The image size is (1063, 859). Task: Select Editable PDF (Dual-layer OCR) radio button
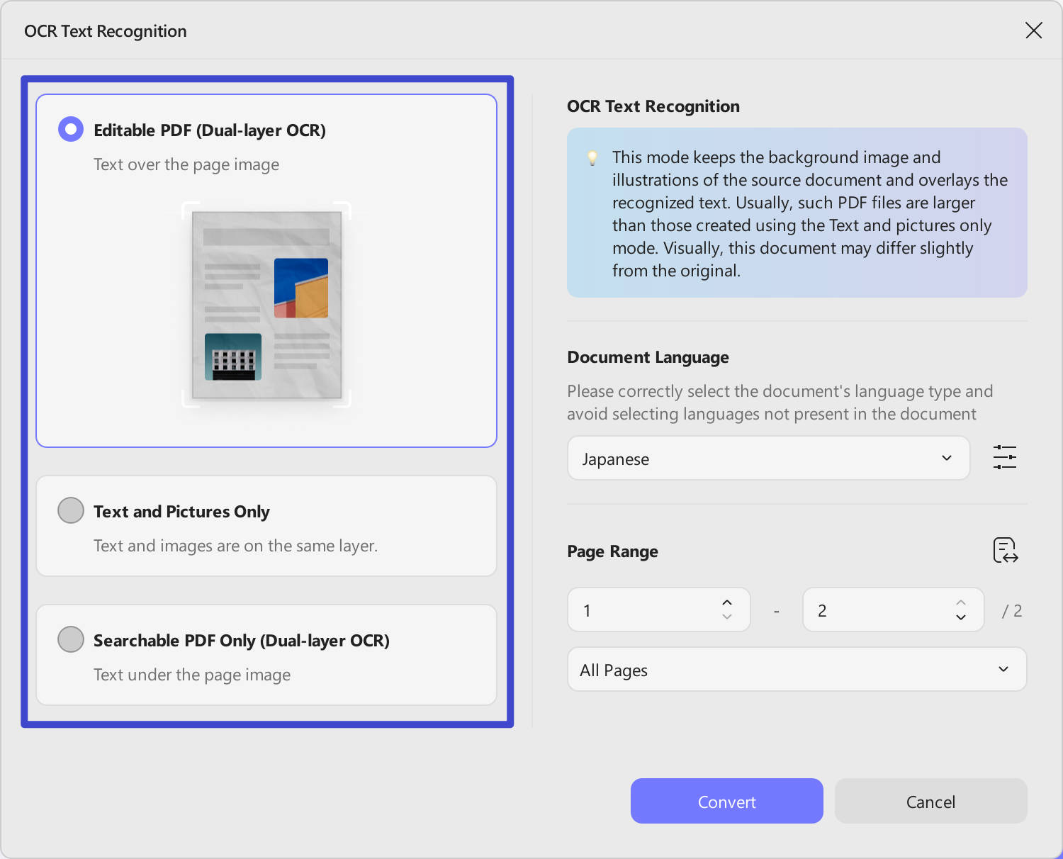tap(71, 129)
